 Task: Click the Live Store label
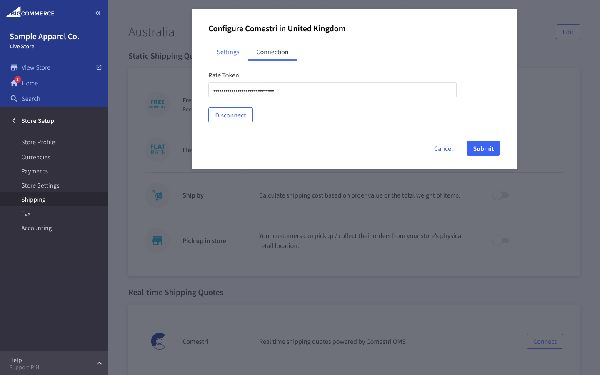[x=22, y=46]
